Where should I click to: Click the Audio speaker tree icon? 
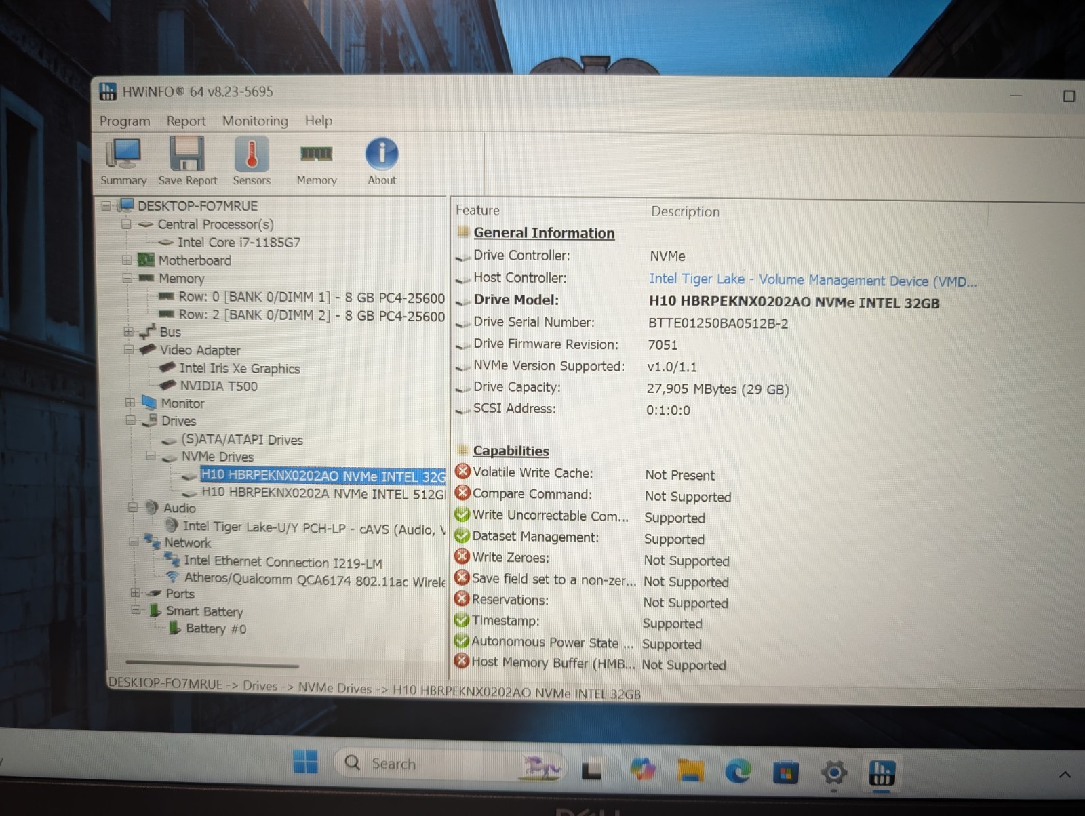tap(152, 507)
